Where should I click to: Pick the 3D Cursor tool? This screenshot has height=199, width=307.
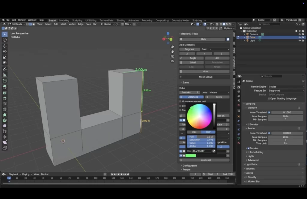click(x=4, y=40)
